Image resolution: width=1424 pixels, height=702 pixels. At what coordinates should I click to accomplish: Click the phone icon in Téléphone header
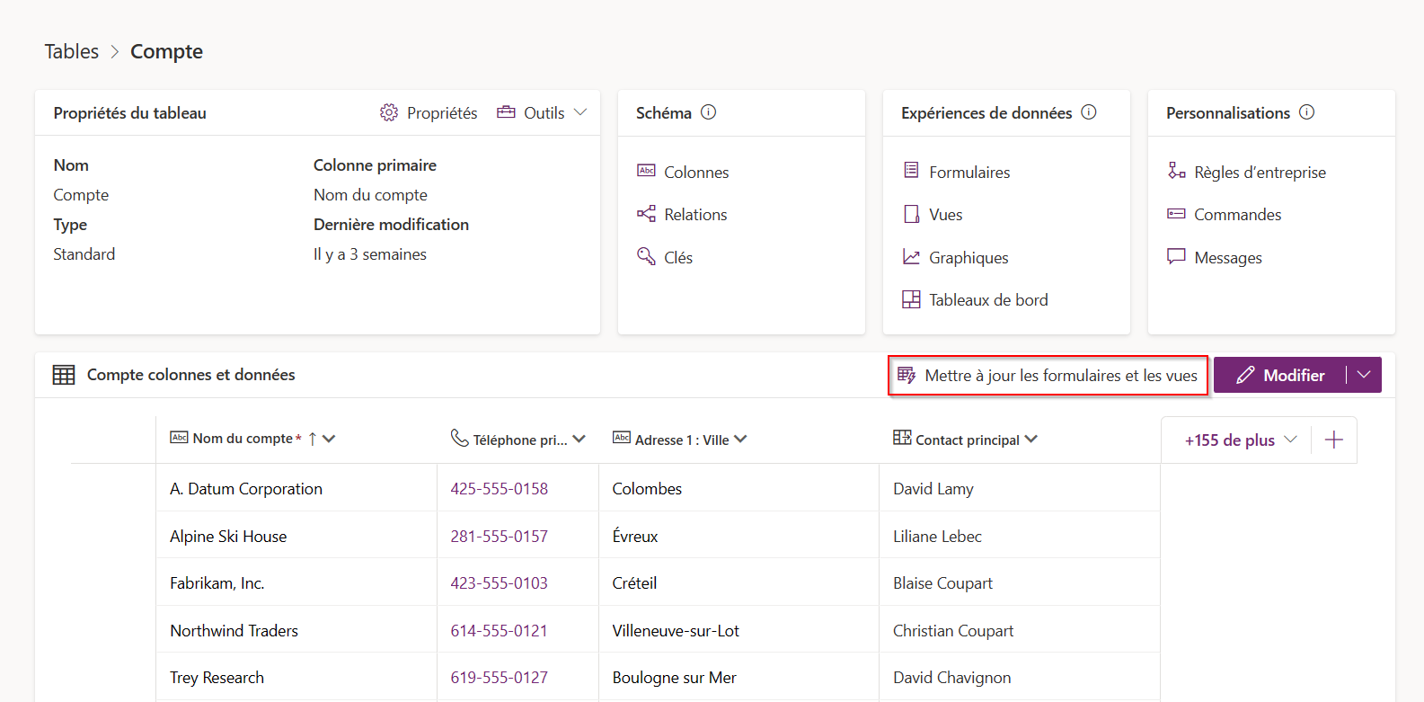tap(459, 438)
